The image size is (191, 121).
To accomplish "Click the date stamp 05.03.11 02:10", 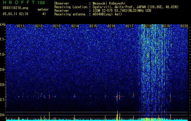I will point(15,14).
